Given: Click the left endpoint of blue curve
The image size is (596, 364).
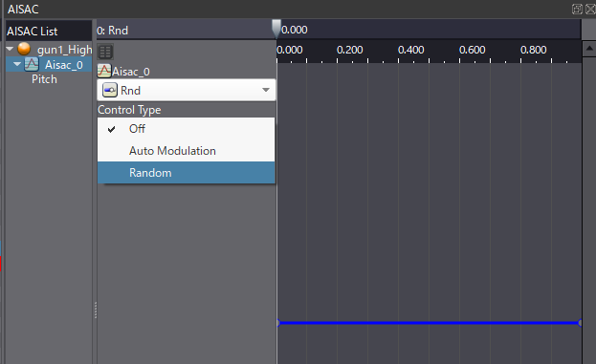Looking at the screenshot, I should (278, 323).
